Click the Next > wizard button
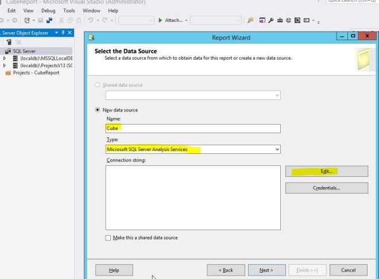379x279 pixels. coord(266,270)
